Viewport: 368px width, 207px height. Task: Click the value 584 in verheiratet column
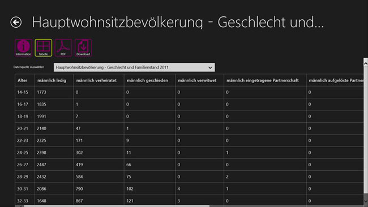pyautogui.click(x=79, y=177)
